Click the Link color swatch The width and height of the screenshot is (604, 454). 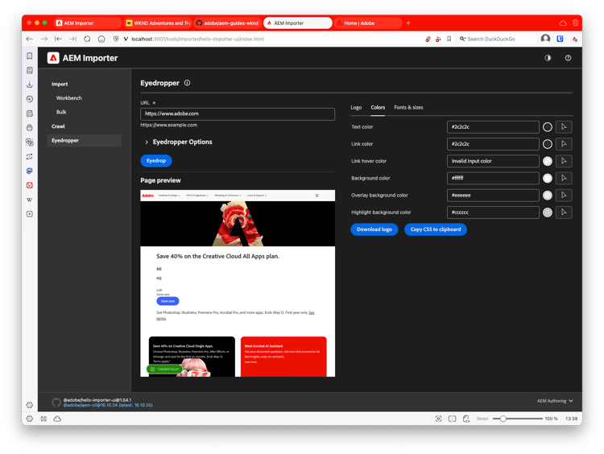[x=548, y=143]
